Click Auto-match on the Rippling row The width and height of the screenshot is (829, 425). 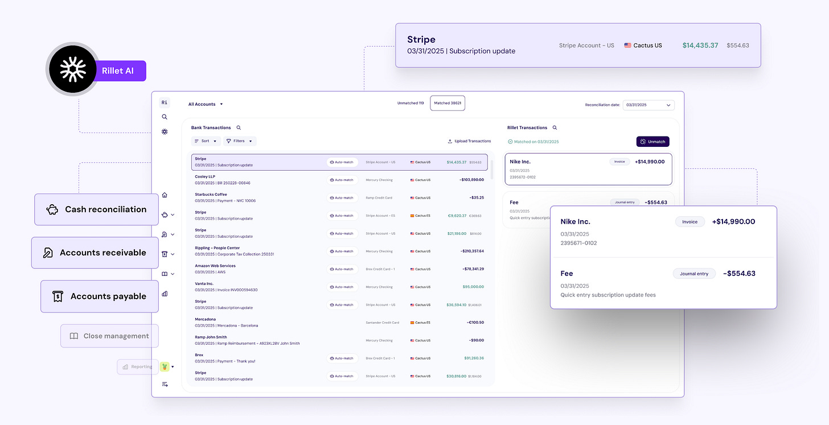point(342,251)
